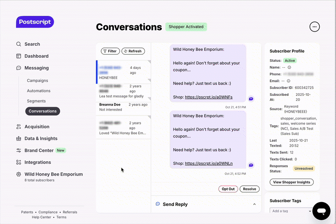Click the info icon next to Name
This screenshot has height=224, width=336.
(x=289, y=67)
